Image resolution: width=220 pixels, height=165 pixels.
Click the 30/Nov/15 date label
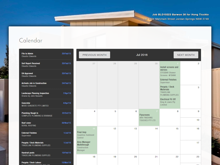[x=66, y=123]
